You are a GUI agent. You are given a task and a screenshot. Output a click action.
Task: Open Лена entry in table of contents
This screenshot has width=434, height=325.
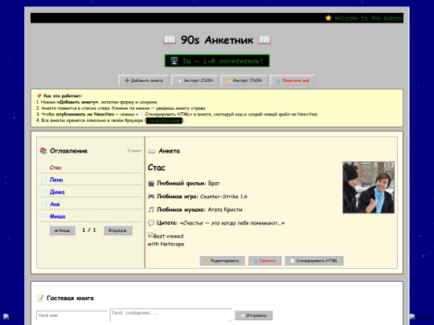tap(56, 180)
